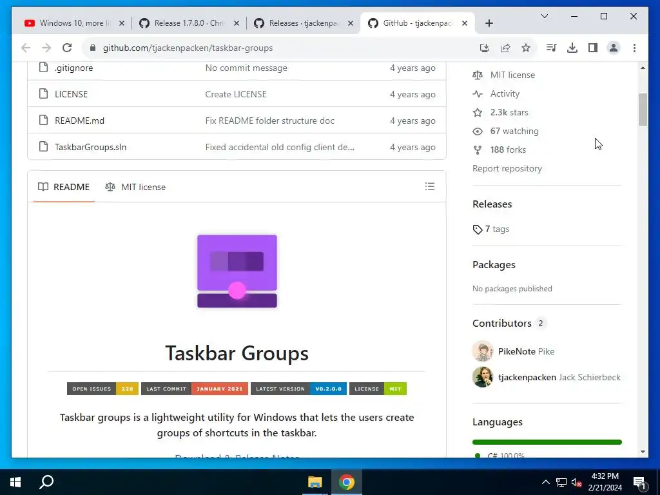
Task: Open the .gitignore file
Action: tap(74, 68)
